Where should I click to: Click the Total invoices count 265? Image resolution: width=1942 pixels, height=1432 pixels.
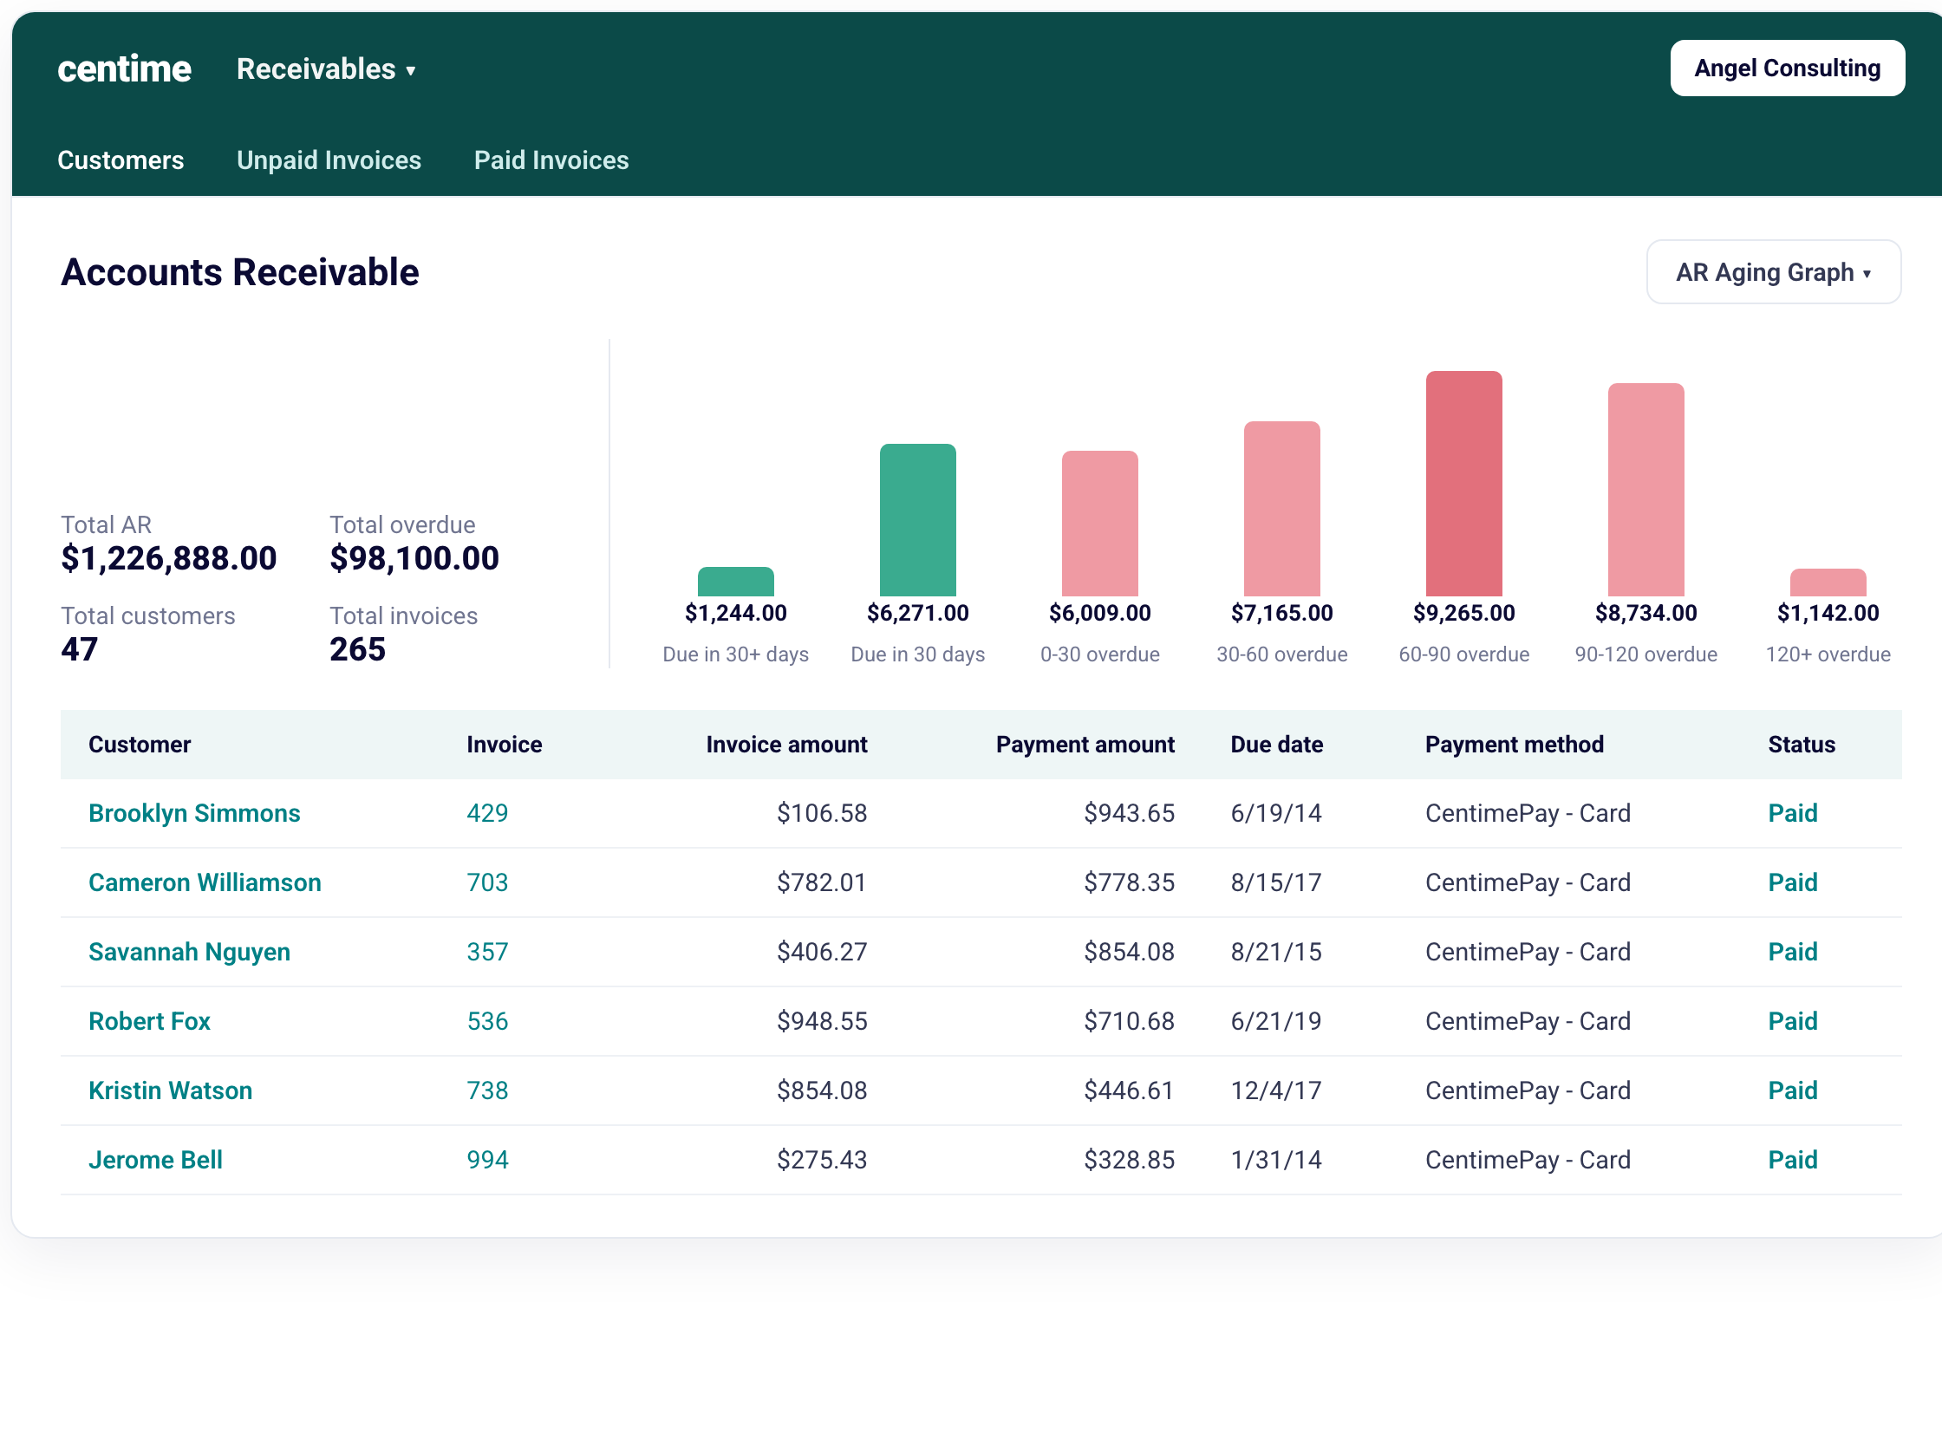coord(357,649)
